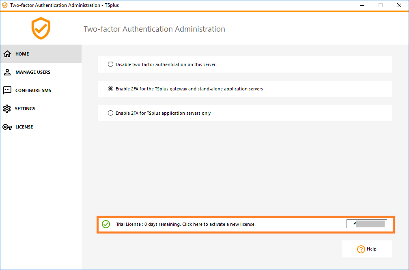Click the large orange shield logo
Screen dimensions: 409x270
coord(41,28)
